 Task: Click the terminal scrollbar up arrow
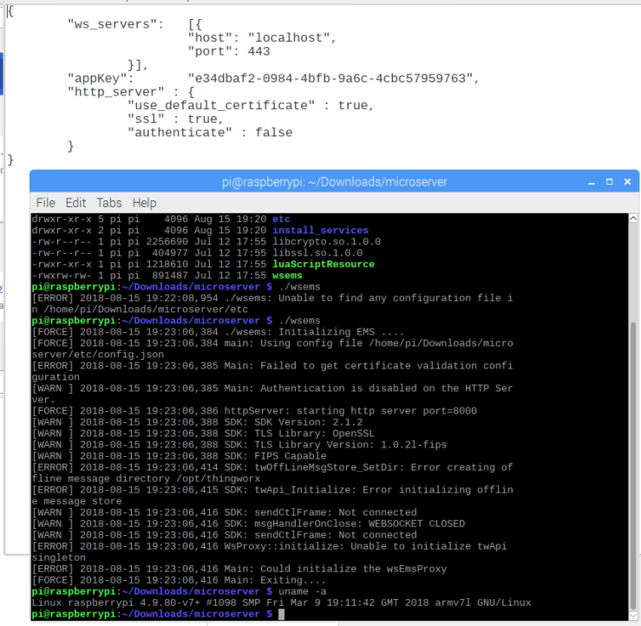pos(633,218)
